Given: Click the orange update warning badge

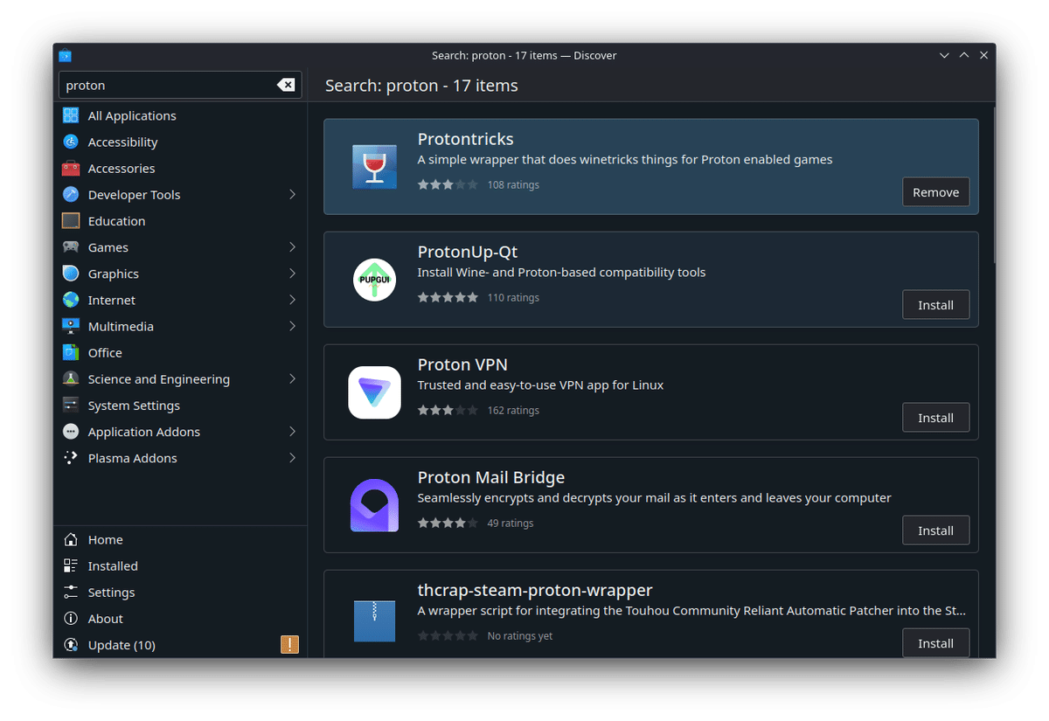Looking at the screenshot, I should 289,645.
